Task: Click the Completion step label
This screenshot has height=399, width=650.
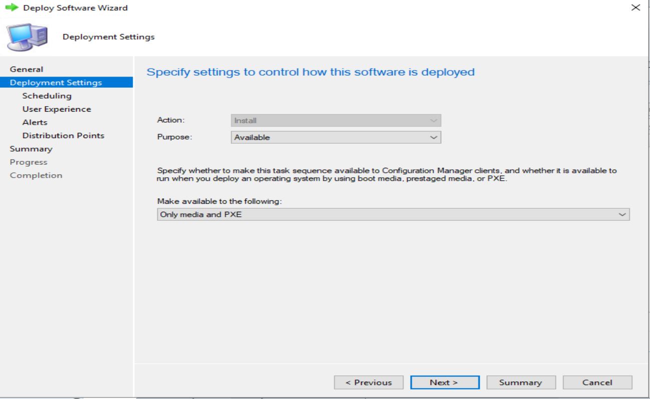Action: coord(36,175)
